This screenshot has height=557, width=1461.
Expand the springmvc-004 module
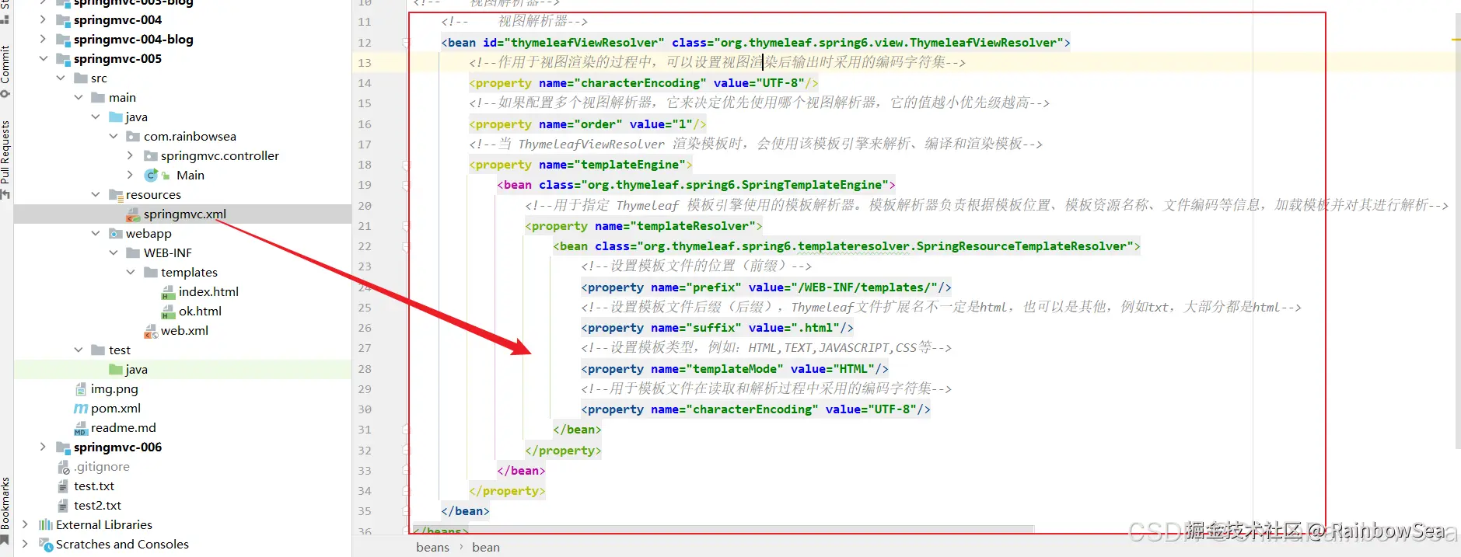click(44, 19)
